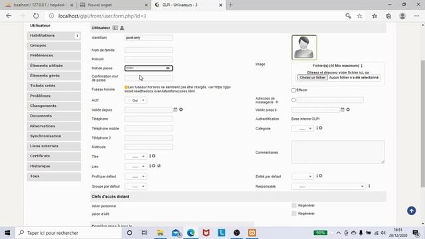Go back in browser history

[x=9, y=16]
